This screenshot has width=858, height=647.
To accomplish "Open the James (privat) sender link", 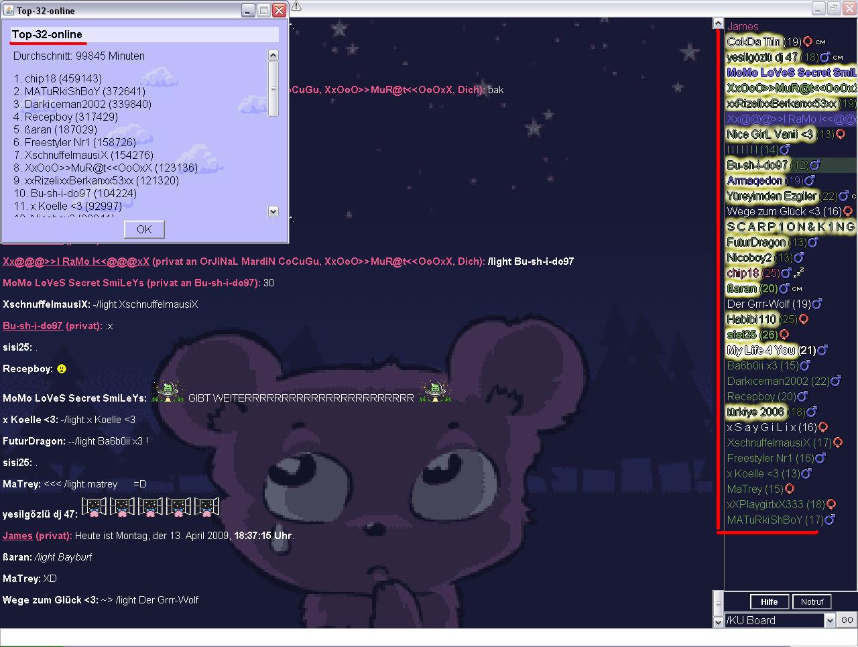I will click(17, 536).
